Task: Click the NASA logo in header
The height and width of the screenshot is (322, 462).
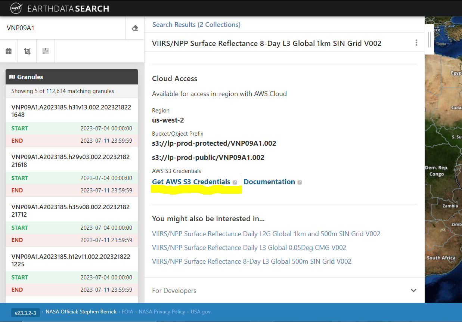Action: [16, 8]
